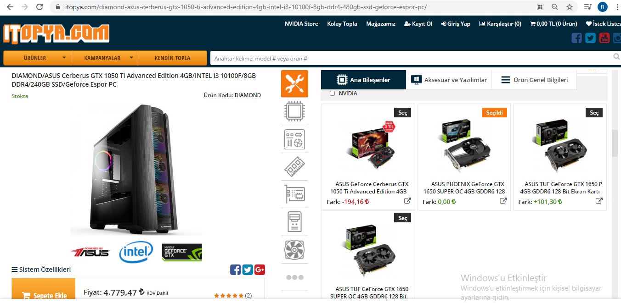Select the RAM memory component icon
The height and width of the screenshot is (303, 621).
[294, 167]
